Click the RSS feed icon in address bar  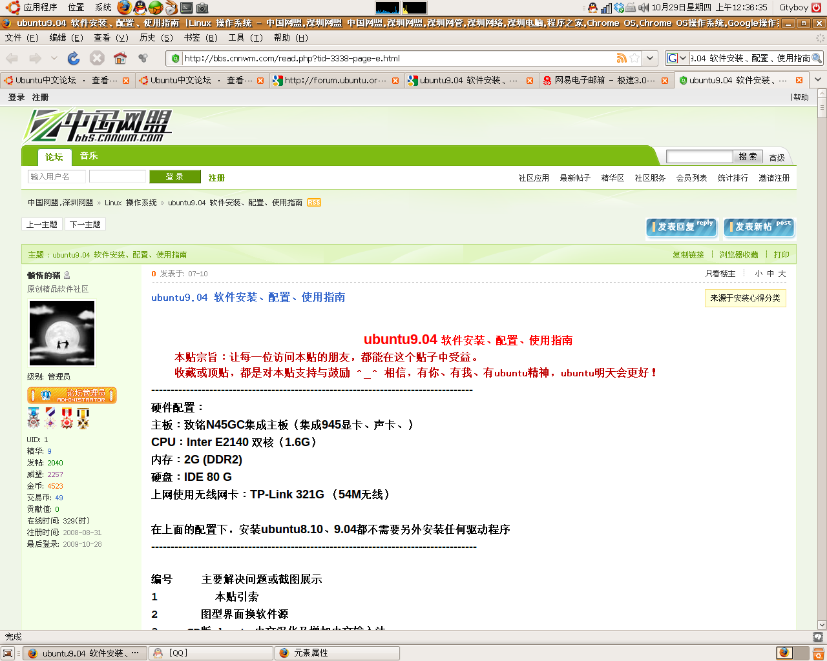(x=622, y=58)
